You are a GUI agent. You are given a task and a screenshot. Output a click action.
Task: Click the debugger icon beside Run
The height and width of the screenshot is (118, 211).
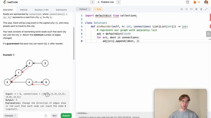(x=46, y=116)
